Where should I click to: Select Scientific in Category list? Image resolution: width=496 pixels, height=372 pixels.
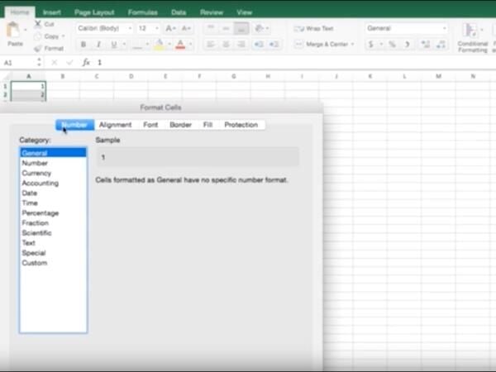click(53, 233)
